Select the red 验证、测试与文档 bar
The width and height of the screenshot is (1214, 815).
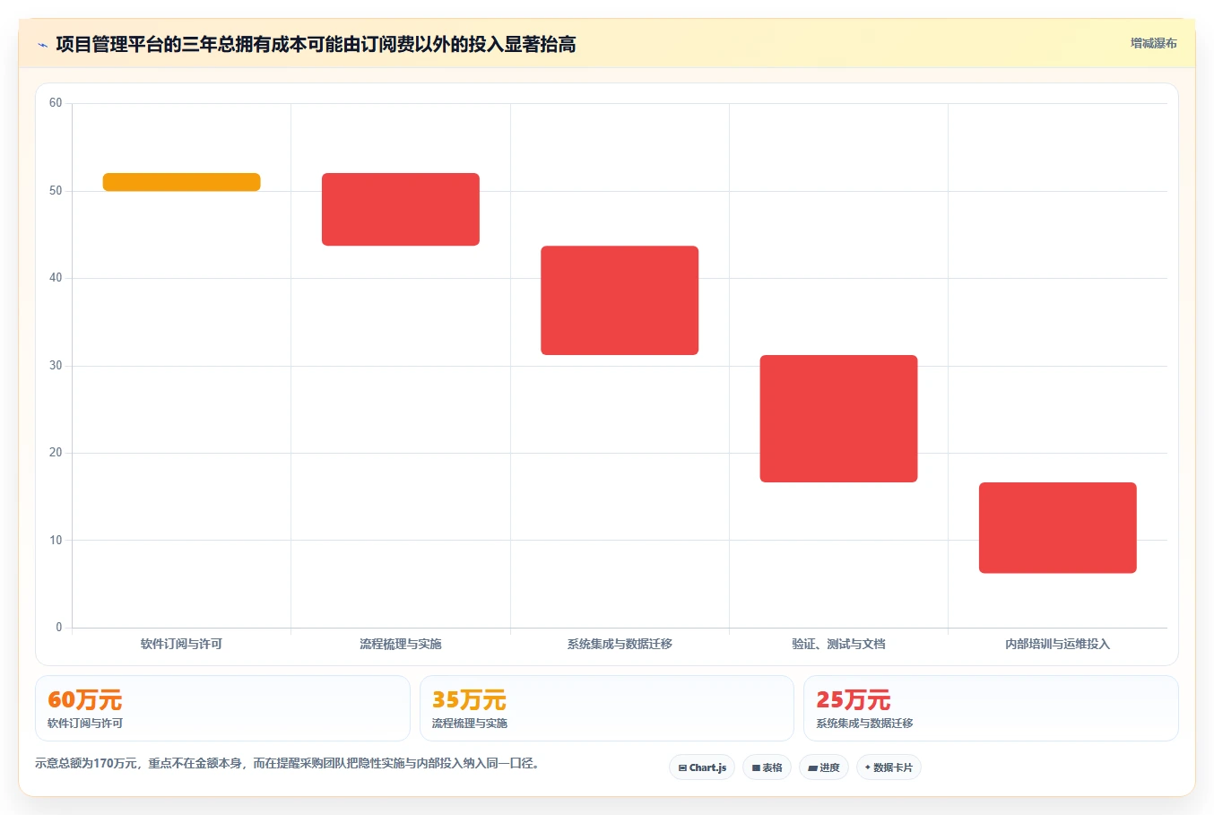(x=838, y=419)
